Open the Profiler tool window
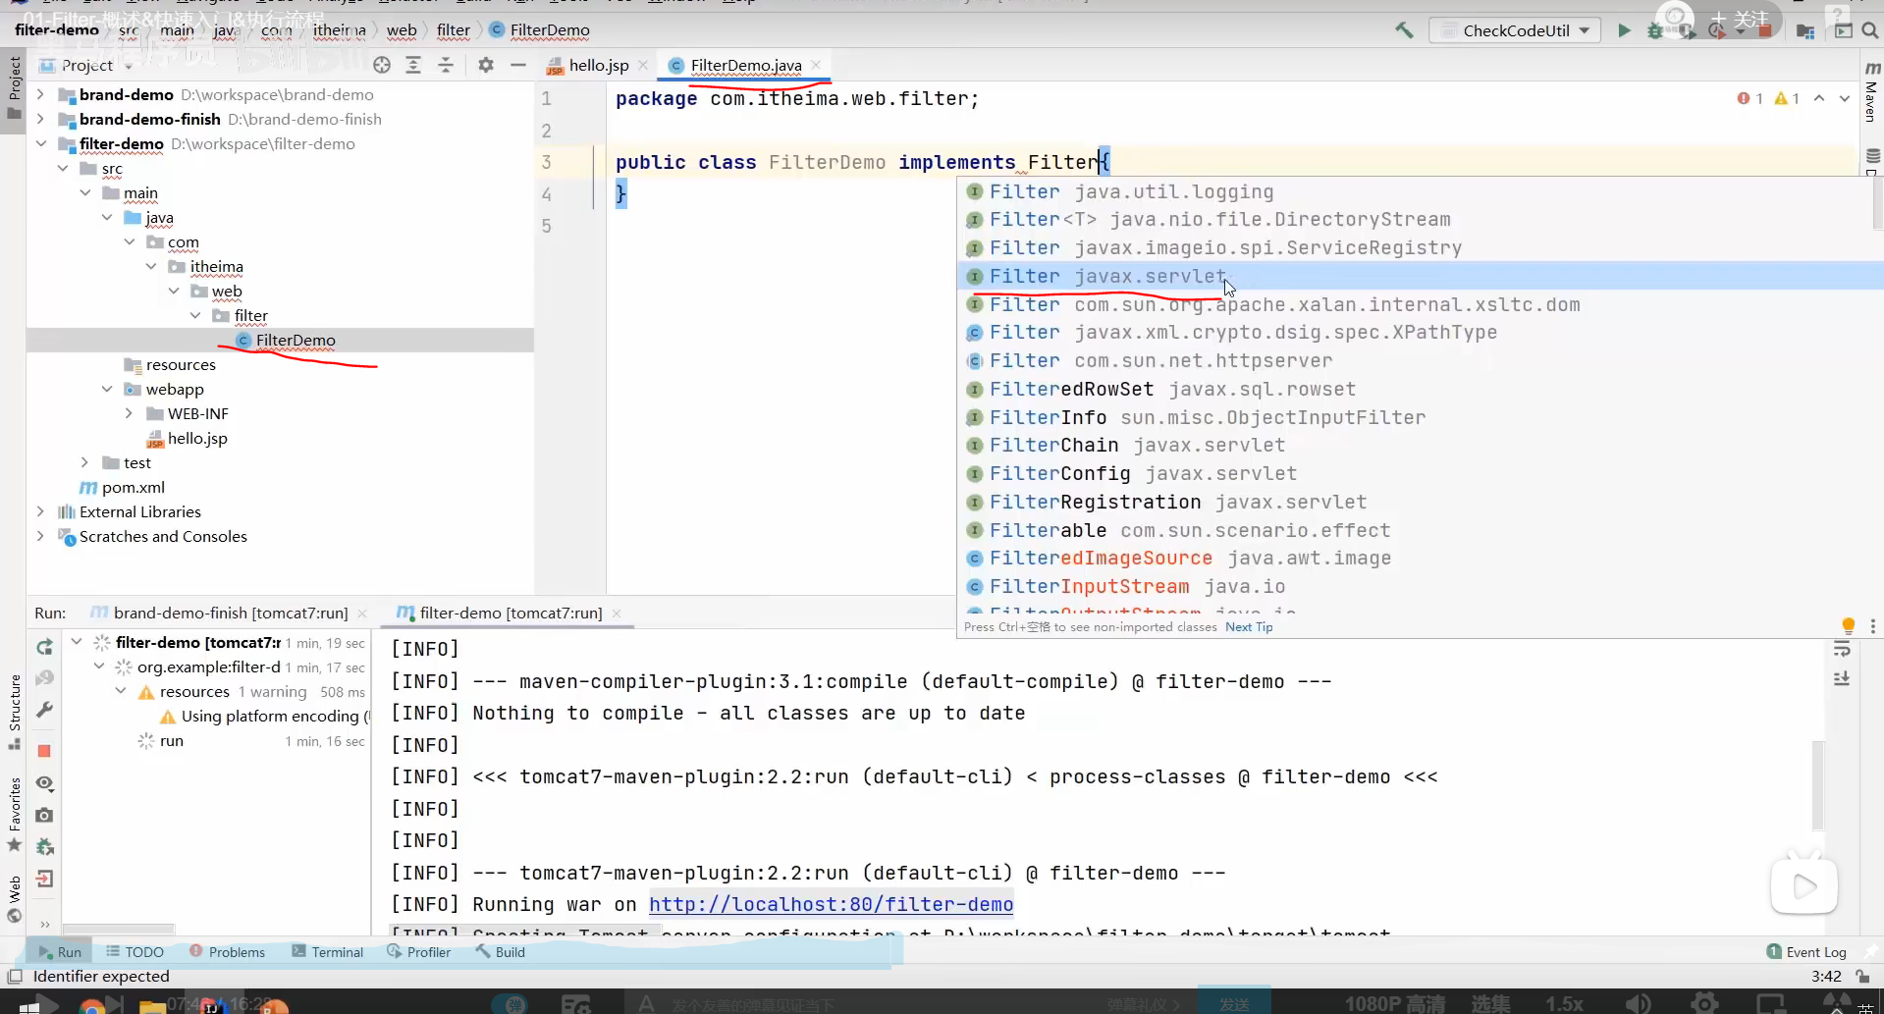 pyautogui.click(x=419, y=952)
